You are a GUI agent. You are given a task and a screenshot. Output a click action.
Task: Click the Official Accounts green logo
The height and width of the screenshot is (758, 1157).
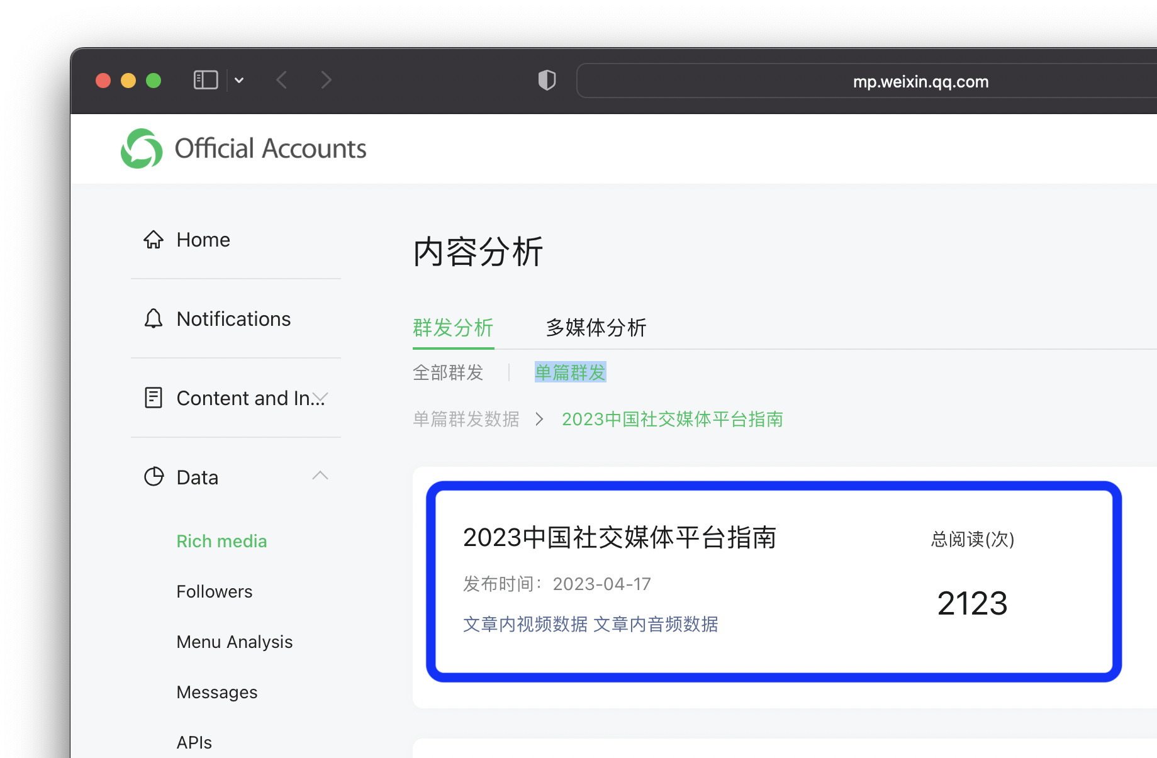142,148
